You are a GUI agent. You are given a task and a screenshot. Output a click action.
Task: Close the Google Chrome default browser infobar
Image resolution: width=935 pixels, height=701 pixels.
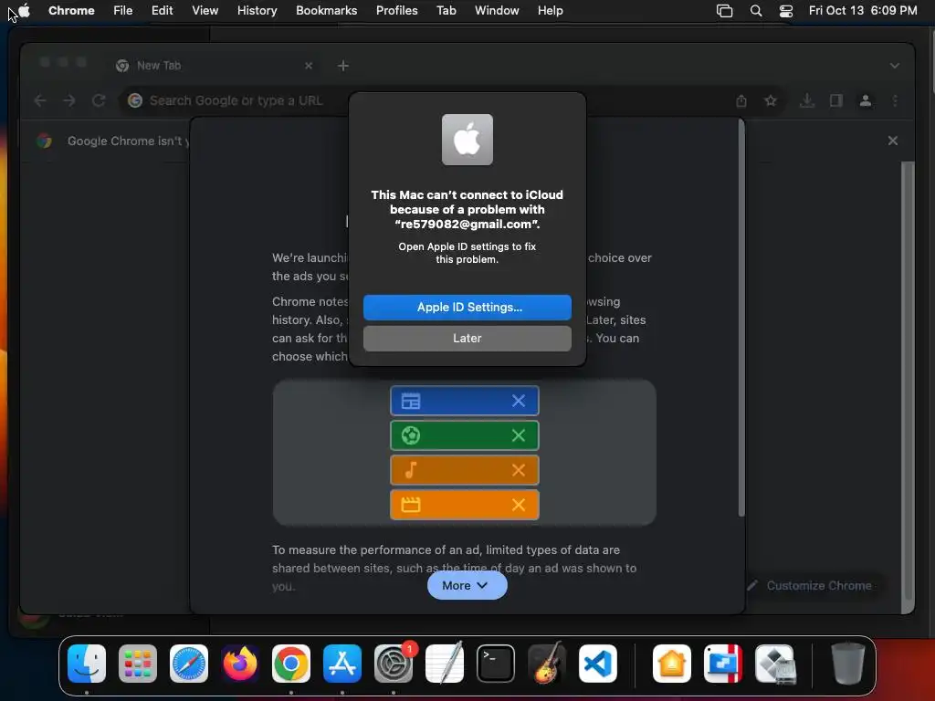(x=893, y=141)
